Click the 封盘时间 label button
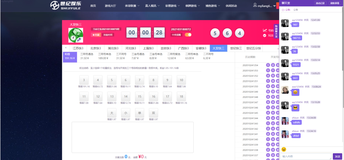This screenshot has height=160, width=344. [108, 35]
